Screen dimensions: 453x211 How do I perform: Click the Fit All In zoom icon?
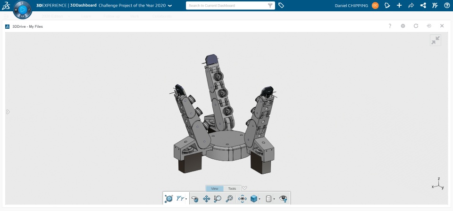coord(229,199)
